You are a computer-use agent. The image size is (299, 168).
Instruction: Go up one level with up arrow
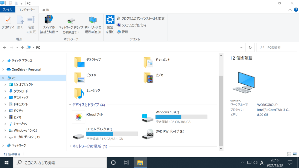22,47
